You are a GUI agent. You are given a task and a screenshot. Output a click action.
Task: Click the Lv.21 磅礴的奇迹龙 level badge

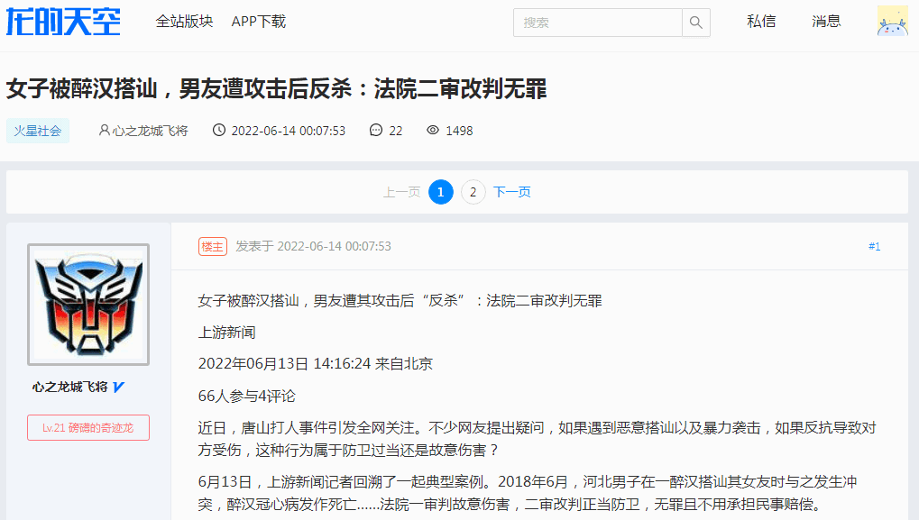click(87, 427)
